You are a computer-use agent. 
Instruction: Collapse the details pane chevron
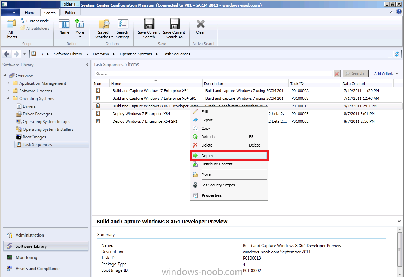[x=399, y=221]
